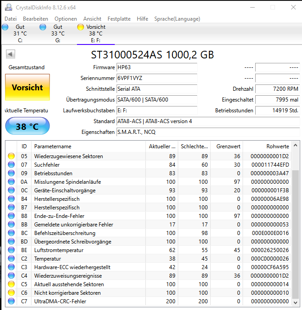Click the yellow icon for Nicht korrigierbare Sektoren
The image size is (302, 310).
click(x=11, y=292)
